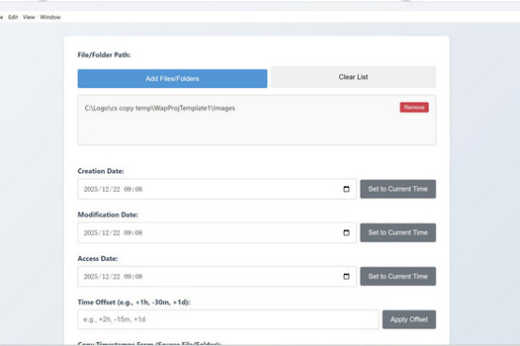
Task: Click the Add Files/Folders button
Action: tap(172, 79)
